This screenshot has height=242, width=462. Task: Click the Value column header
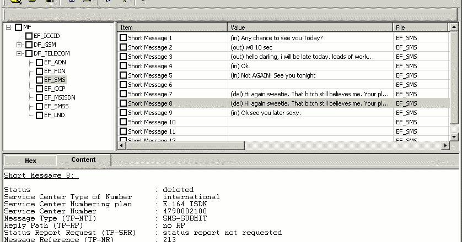(x=310, y=27)
